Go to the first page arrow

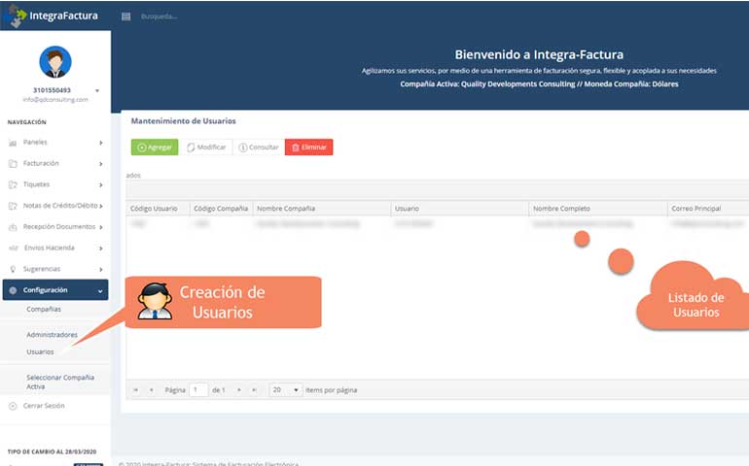coord(135,390)
